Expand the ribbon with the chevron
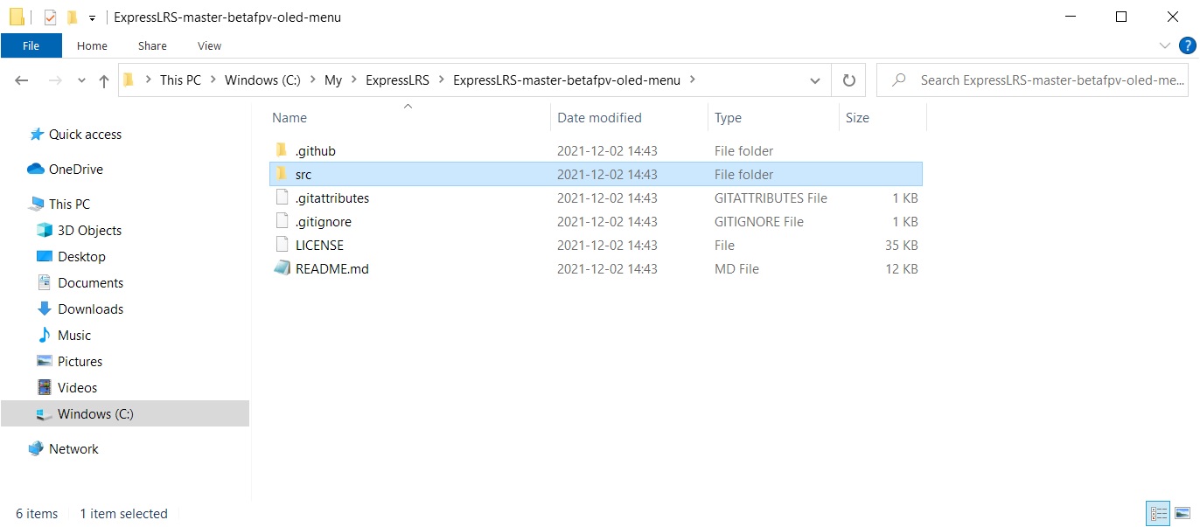 coord(1164,45)
